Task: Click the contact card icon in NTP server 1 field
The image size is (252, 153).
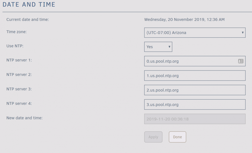Action: pos(241,61)
